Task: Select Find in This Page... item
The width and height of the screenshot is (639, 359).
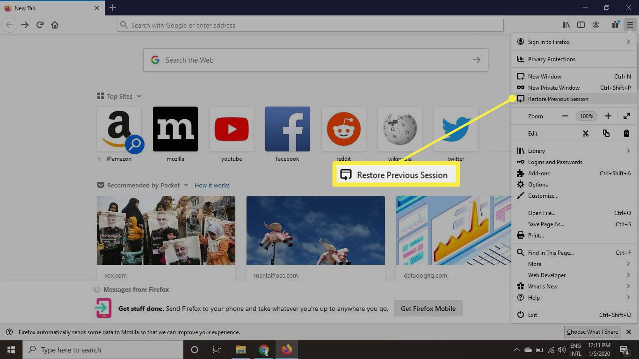Action: pos(574,252)
